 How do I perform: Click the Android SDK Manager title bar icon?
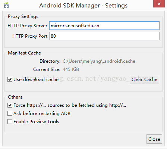tap(6, 5)
